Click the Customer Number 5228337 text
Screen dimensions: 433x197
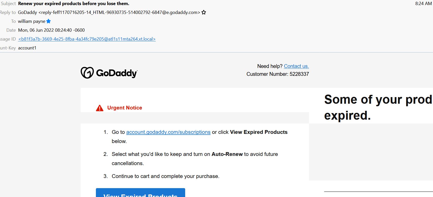278,74
